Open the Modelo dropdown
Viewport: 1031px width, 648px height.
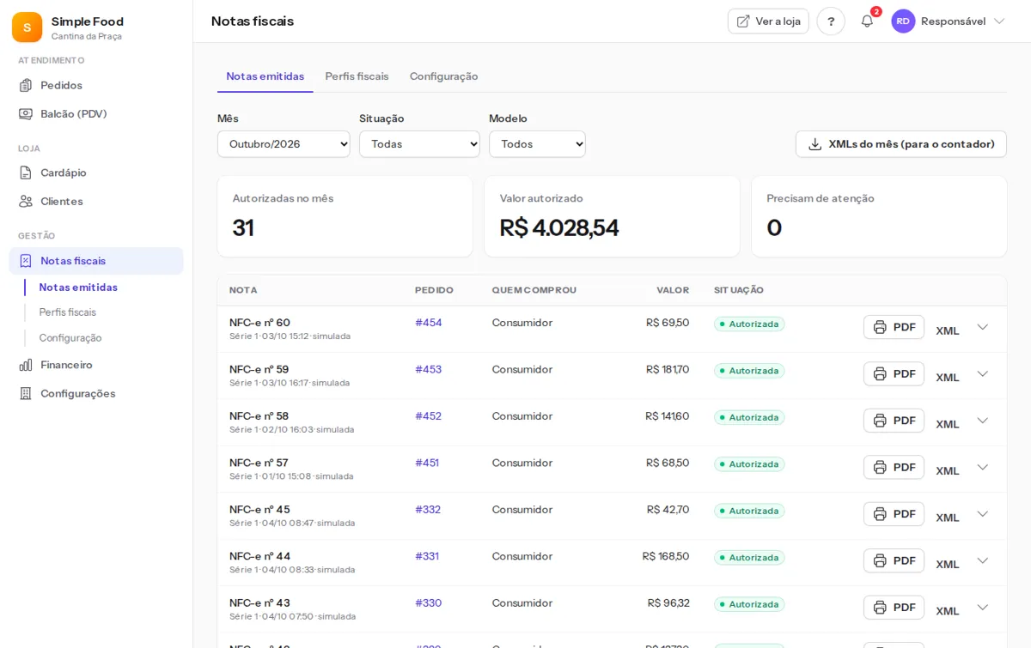[537, 144]
